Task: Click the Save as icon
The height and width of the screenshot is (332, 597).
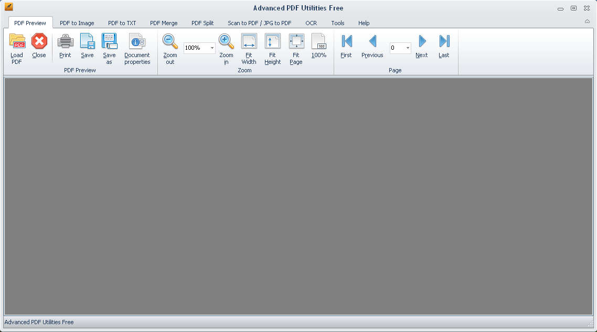Action: click(x=109, y=42)
